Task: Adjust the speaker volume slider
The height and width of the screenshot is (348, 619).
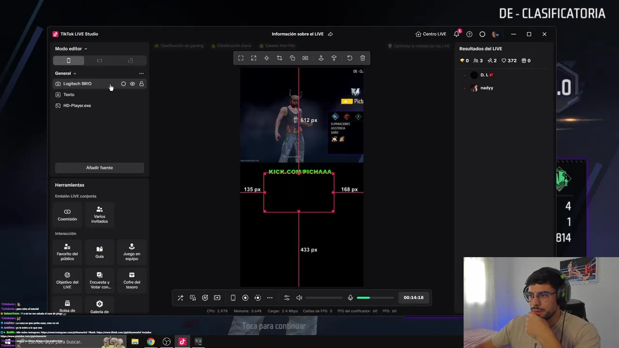Action: pyautogui.click(x=324, y=298)
